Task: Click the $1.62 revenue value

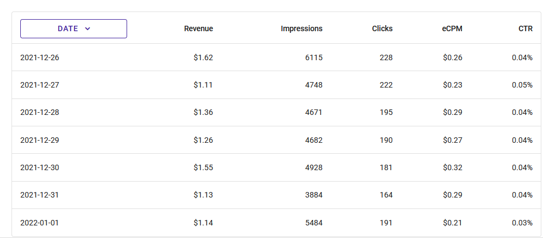Action: (203, 57)
